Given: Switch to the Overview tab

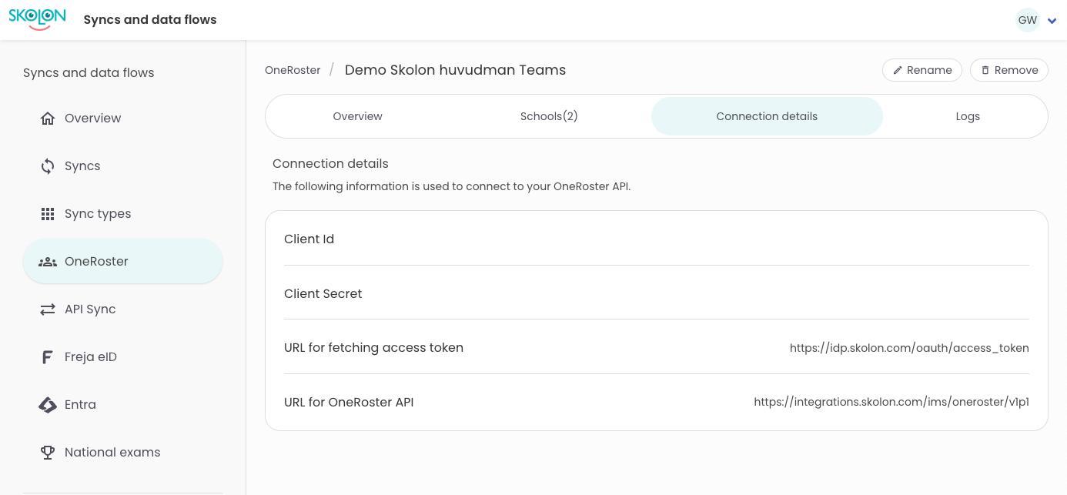Looking at the screenshot, I should tap(357, 116).
